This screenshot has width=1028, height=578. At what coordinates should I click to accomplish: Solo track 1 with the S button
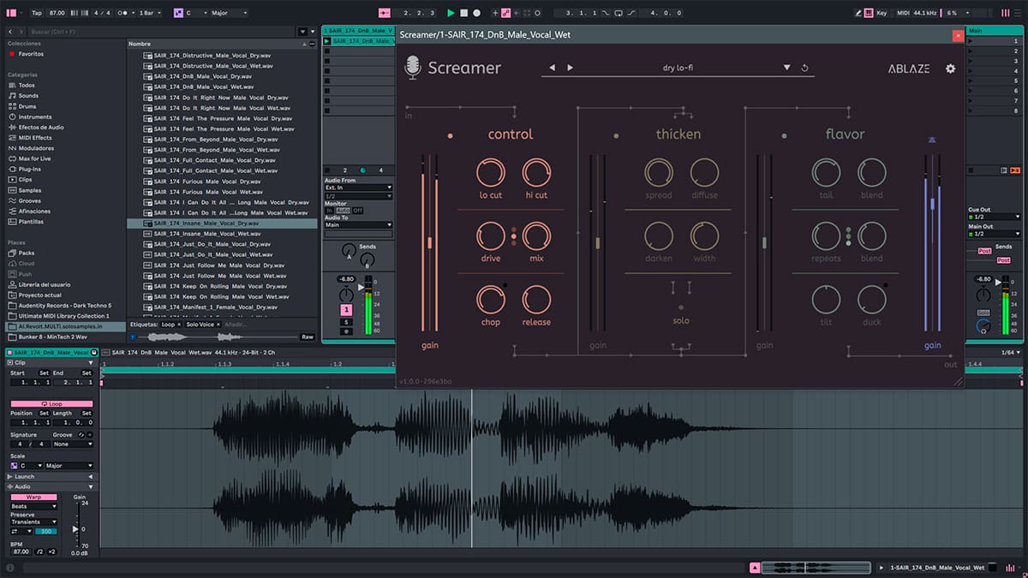pyautogui.click(x=346, y=322)
